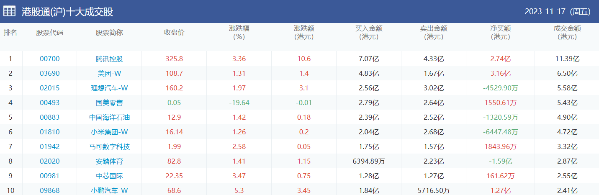The image size is (599, 195).
Task: Select 理想汽车-W stock link
Action: [x=109, y=88]
